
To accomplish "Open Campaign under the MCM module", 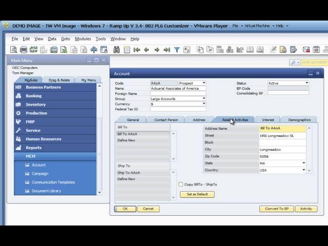I will coord(40,174).
